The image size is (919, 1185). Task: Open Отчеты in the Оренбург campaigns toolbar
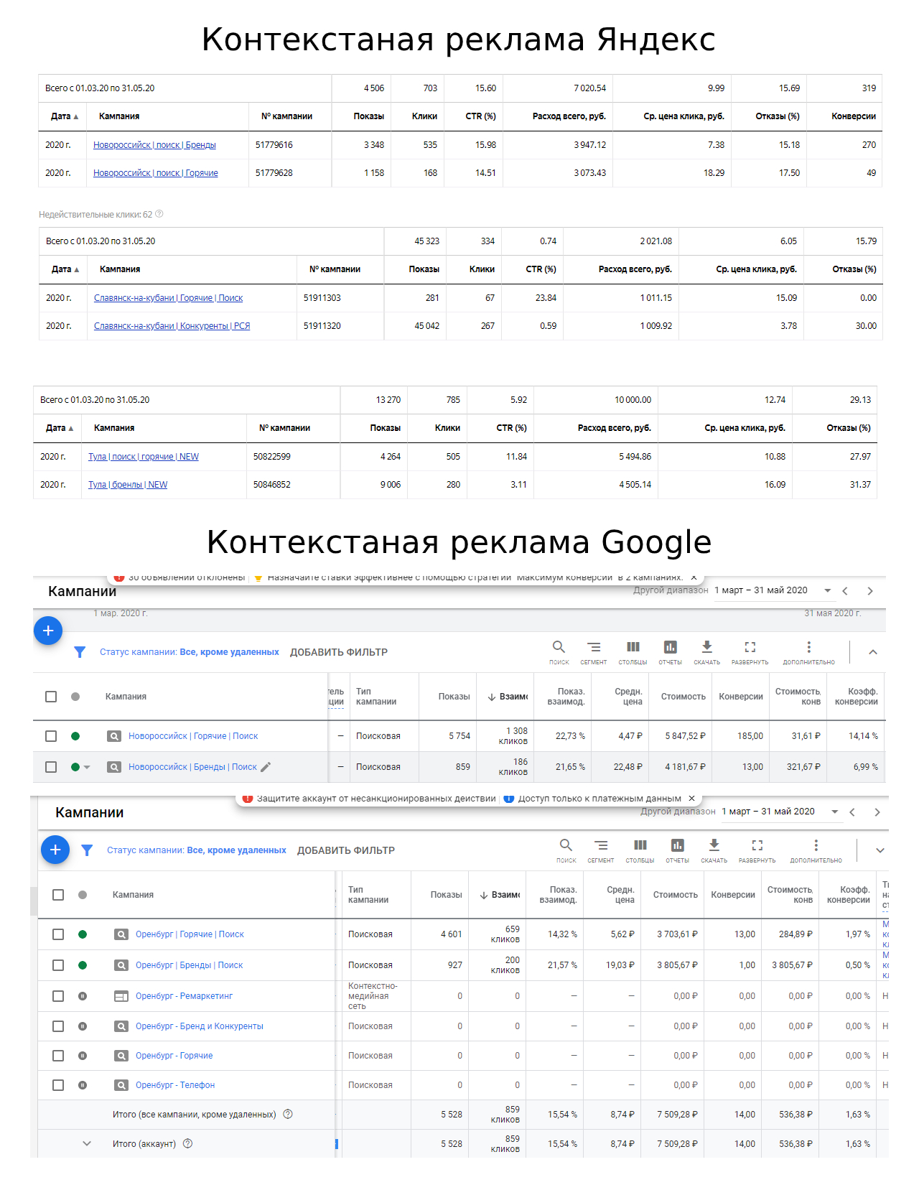677,850
